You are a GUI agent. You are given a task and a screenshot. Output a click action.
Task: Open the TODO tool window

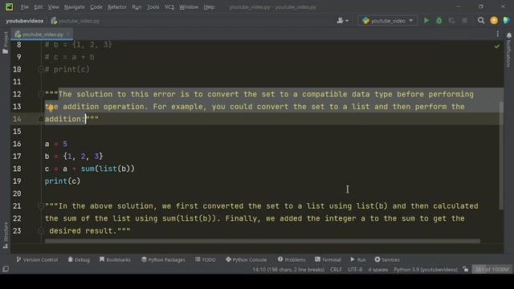coord(206,259)
